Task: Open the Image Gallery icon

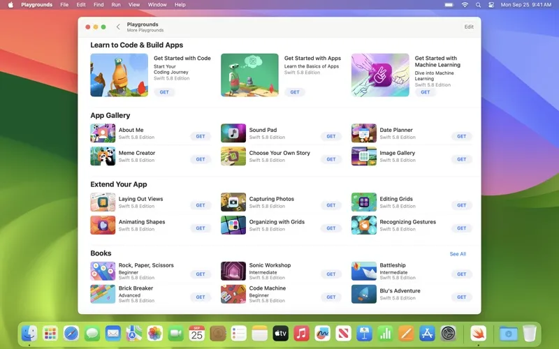Action: 363,156
